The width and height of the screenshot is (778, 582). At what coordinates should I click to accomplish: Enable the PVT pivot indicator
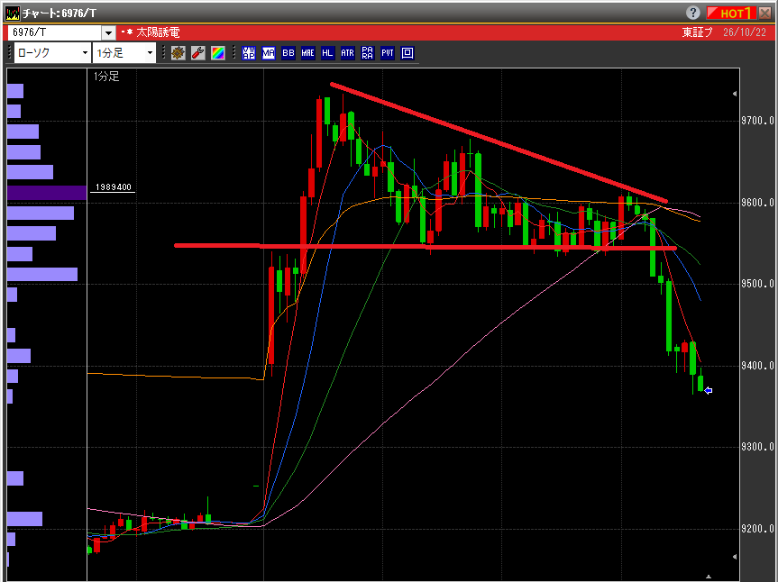[388, 53]
